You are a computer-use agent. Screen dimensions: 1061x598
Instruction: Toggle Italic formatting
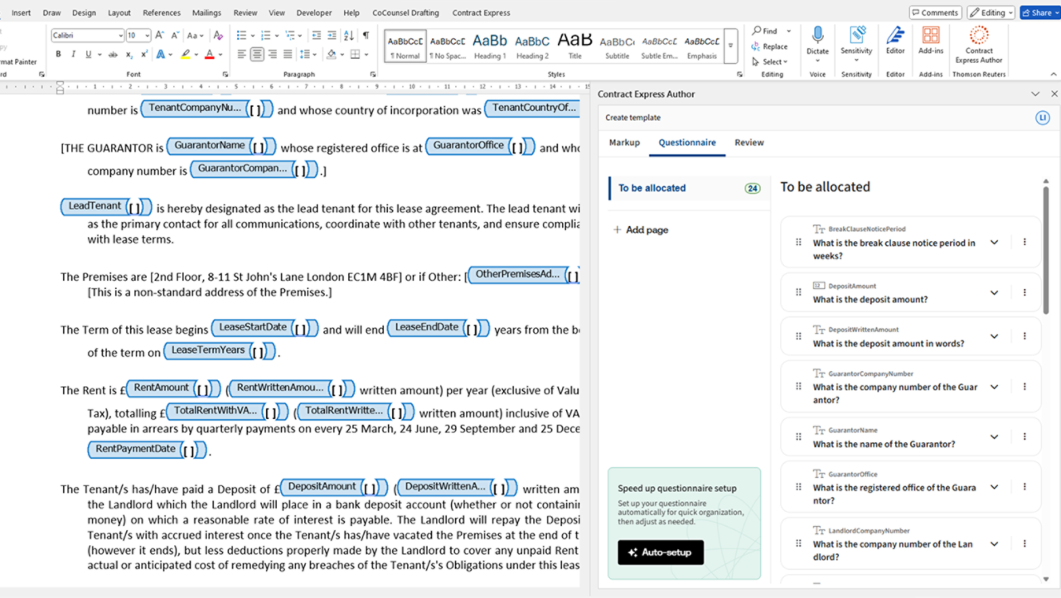[x=73, y=55]
